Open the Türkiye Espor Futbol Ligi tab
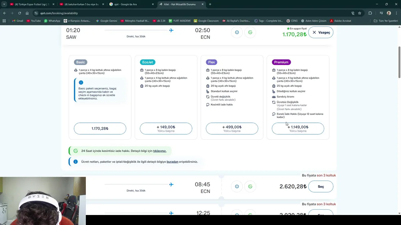 (32, 4)
